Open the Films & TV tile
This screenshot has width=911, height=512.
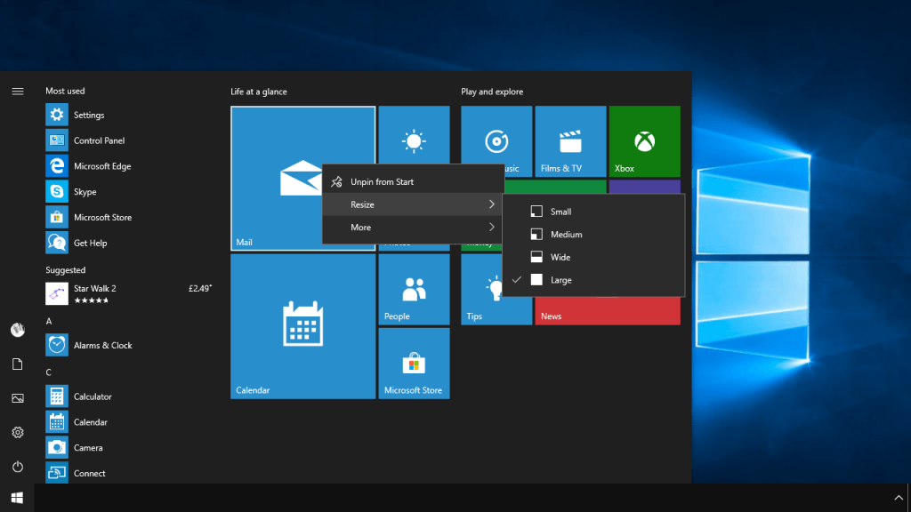click(x=570, y=141)
